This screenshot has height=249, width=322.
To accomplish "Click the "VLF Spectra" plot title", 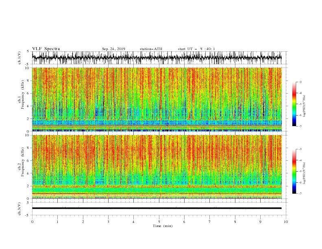I will 46,49.
